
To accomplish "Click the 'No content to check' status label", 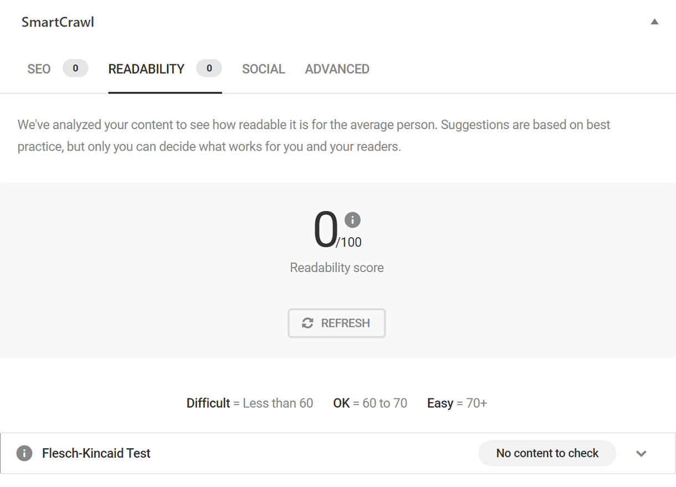I will click(547, 453).
